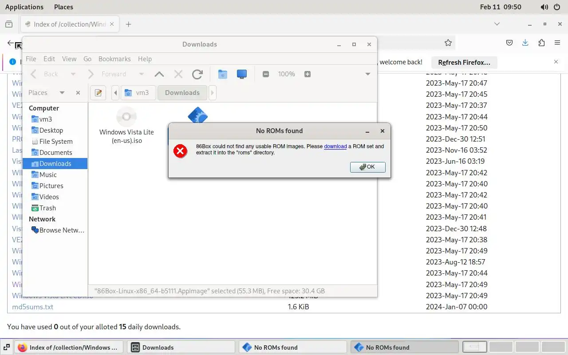Open a new Firefox tab
Viewport: 568px width, 355px height.
[x=129, y=24]
